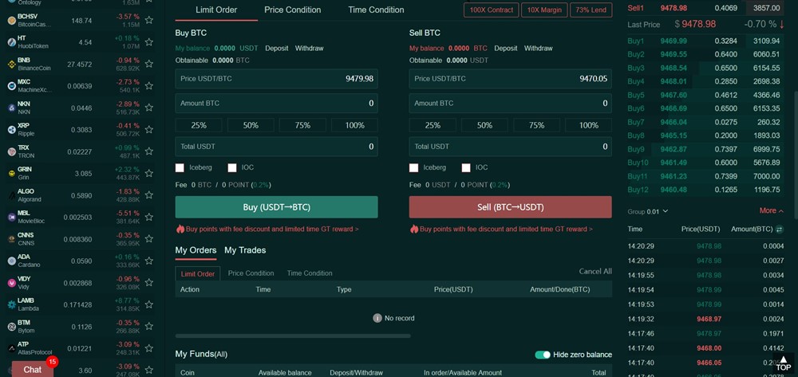Toggle the Hide zero balance switch
The height and width of the screenshot is (377, 798).
[543, 355]
